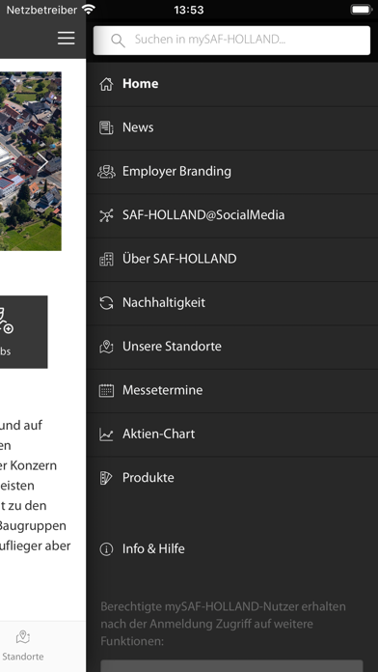Select Nachhaltigkeit in the menu
The height and width of the screenshot is (672, 378).
click(x=232, y=303)
